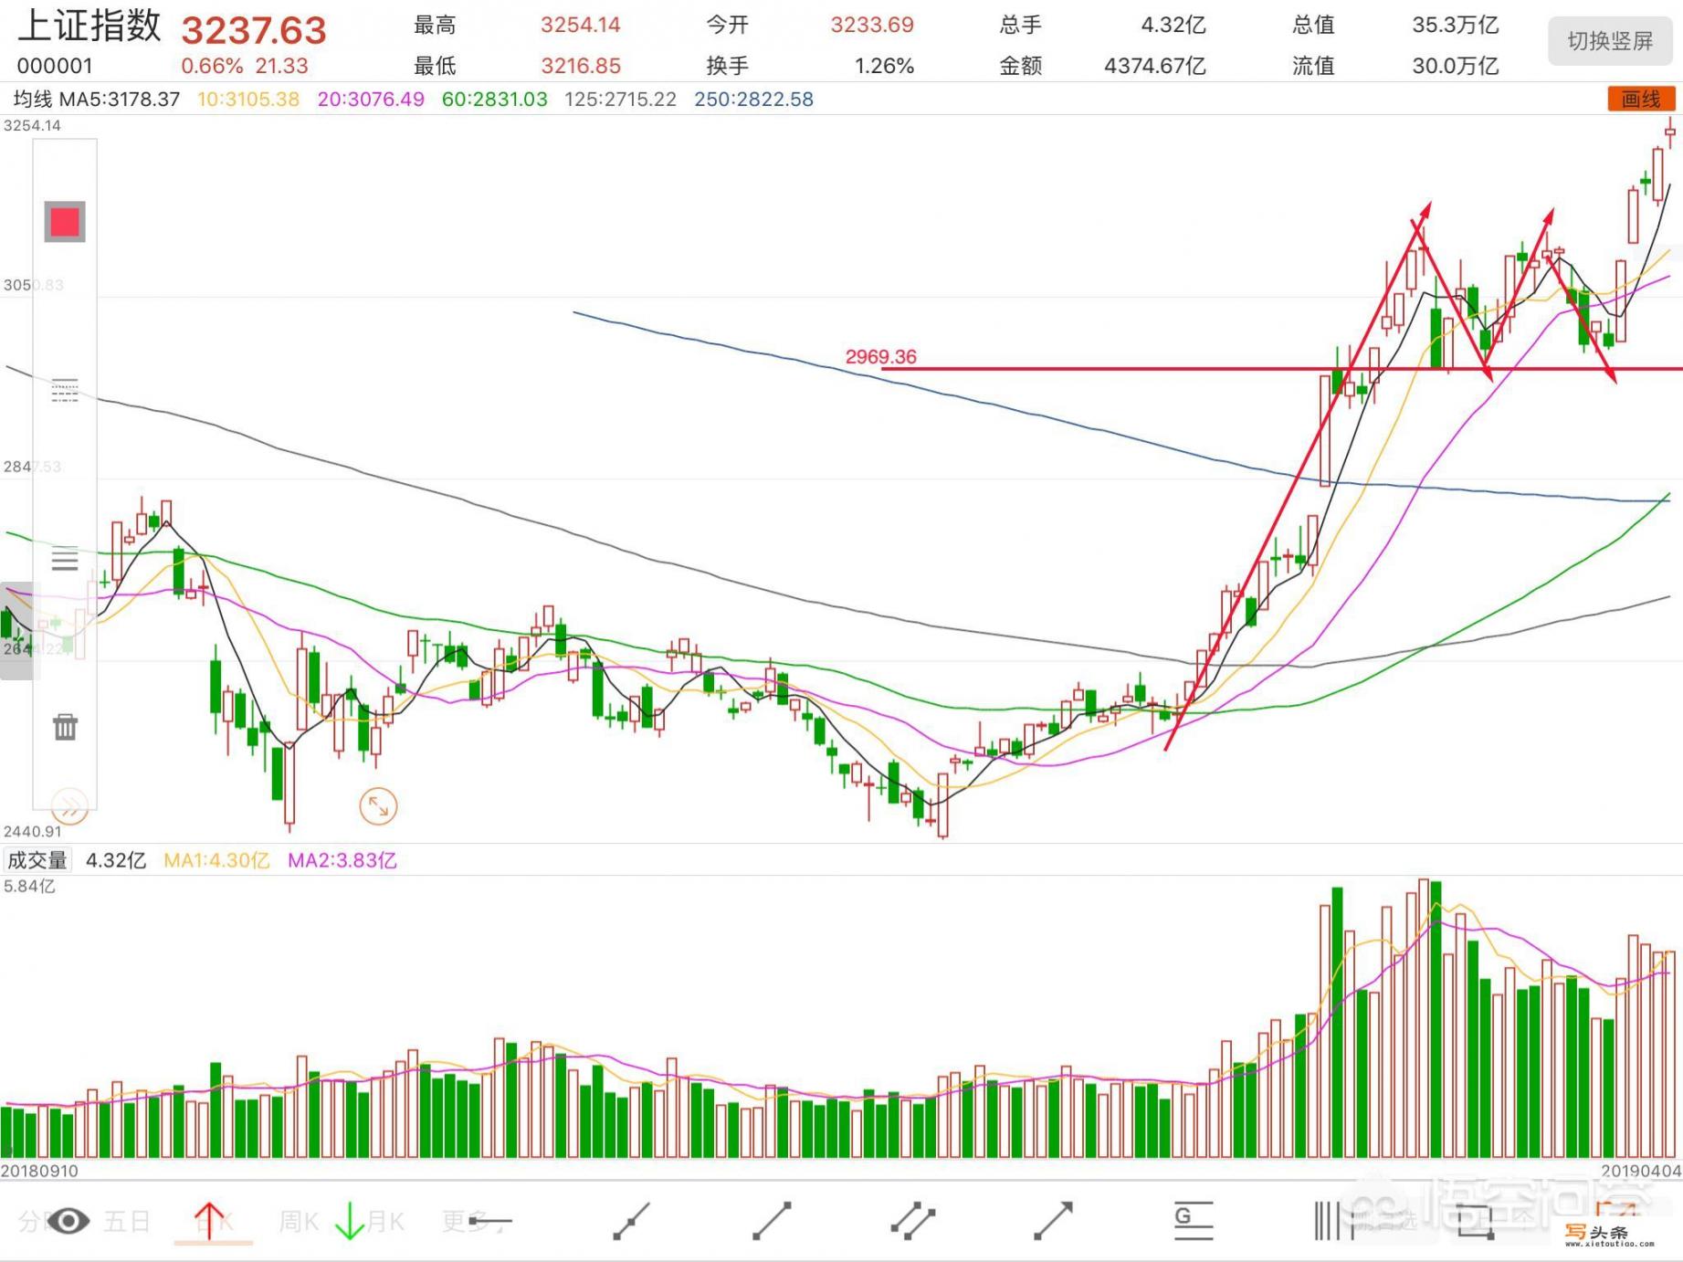
Task: Toggle drawing visibility with the eye icon
Action: pyautogui.click(x=68, y=1221)
